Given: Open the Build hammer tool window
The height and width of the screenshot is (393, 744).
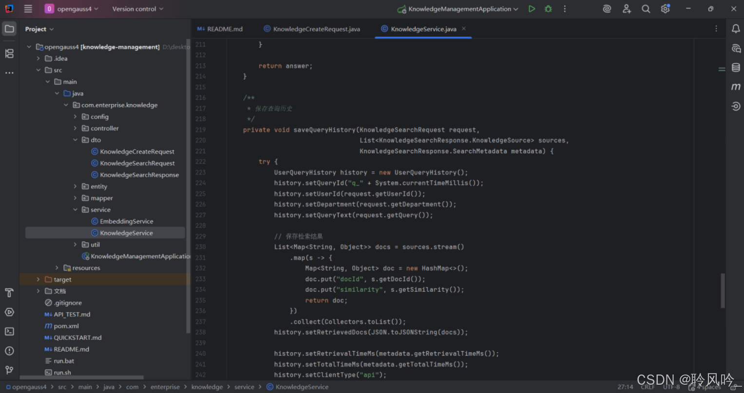Looking at the screenshot, I should coord(9,293).
